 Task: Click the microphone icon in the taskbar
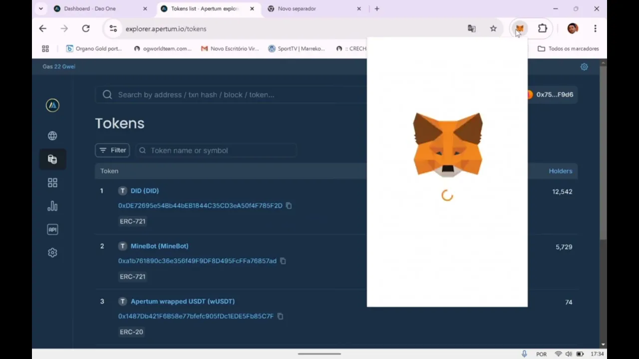click(524, 354)
